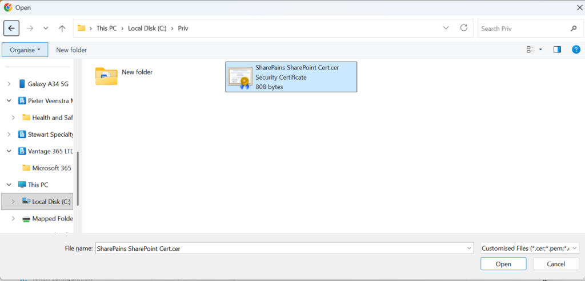
Task: Select Priv in the address path
Action: pyautogui.click(x=183, y=28)
